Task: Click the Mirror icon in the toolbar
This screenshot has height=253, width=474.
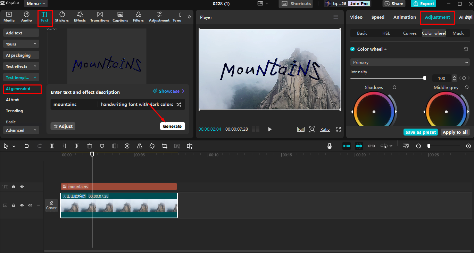Action: pos(140,146)
